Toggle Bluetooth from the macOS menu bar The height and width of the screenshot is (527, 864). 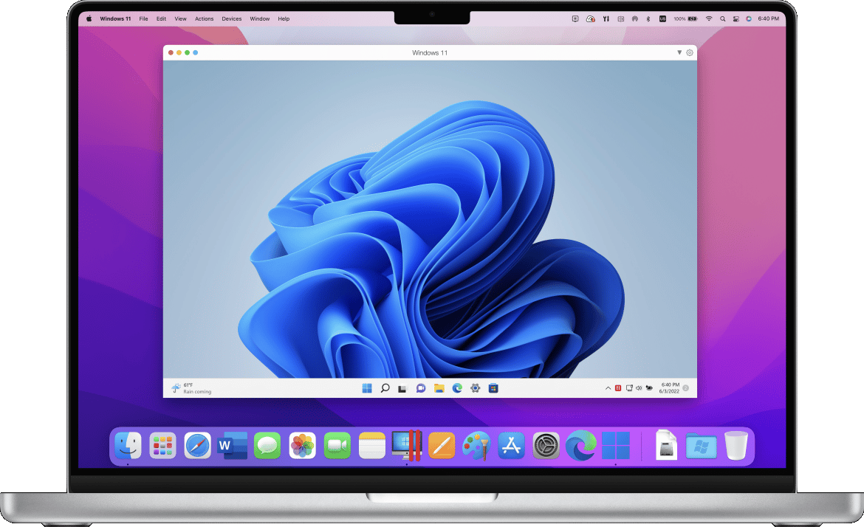pyautogui.click(x=648, y=18)
